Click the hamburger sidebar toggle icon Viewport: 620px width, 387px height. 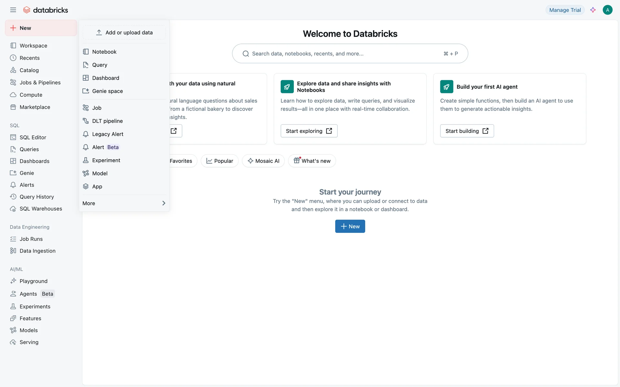pos(13,10)
